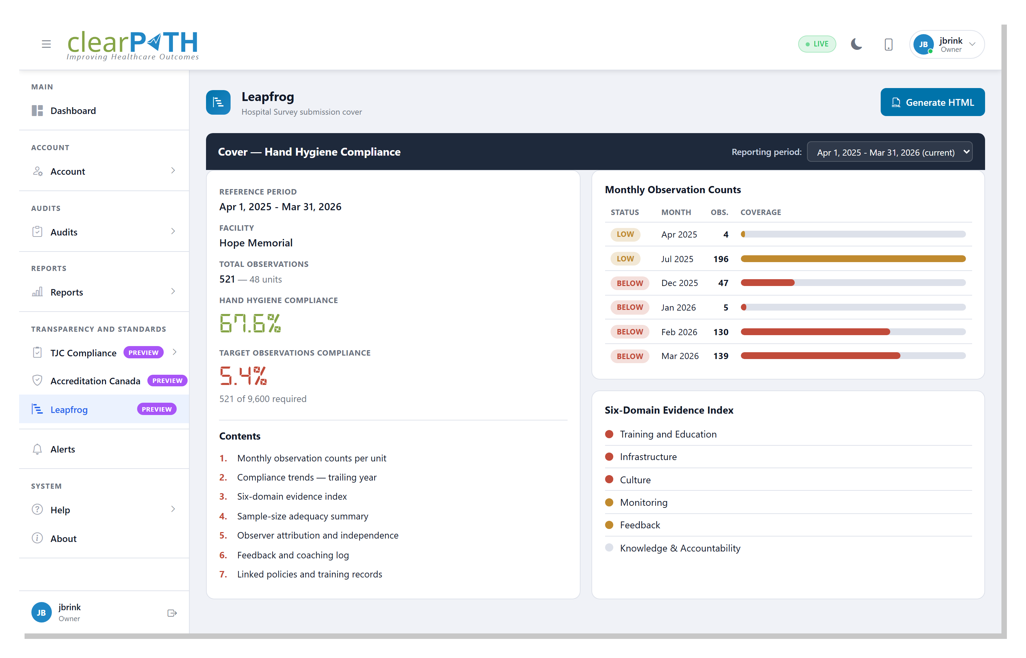Click the MONTH column header
This screenshot has height=658, width=1026.
pos(676,212)
